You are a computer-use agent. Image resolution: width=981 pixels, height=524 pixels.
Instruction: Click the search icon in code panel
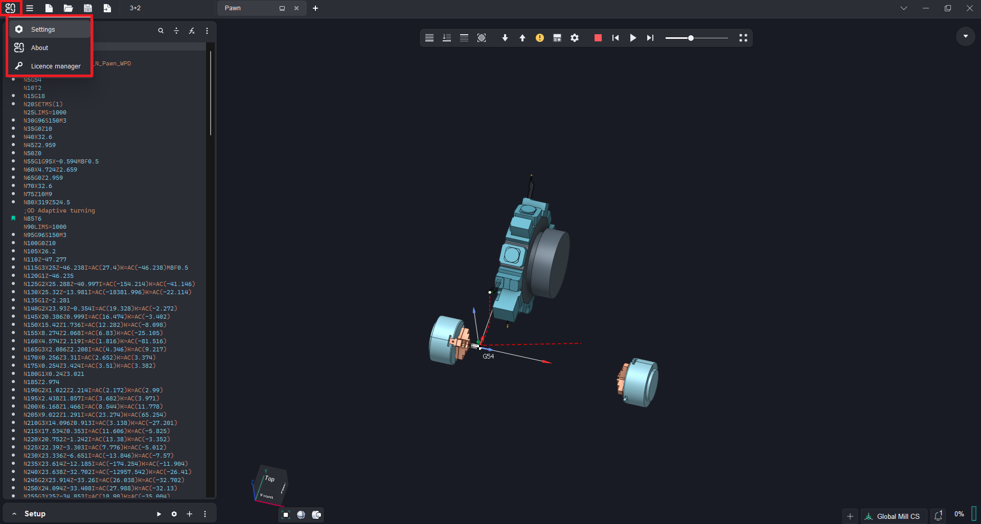tap(161, 31)
